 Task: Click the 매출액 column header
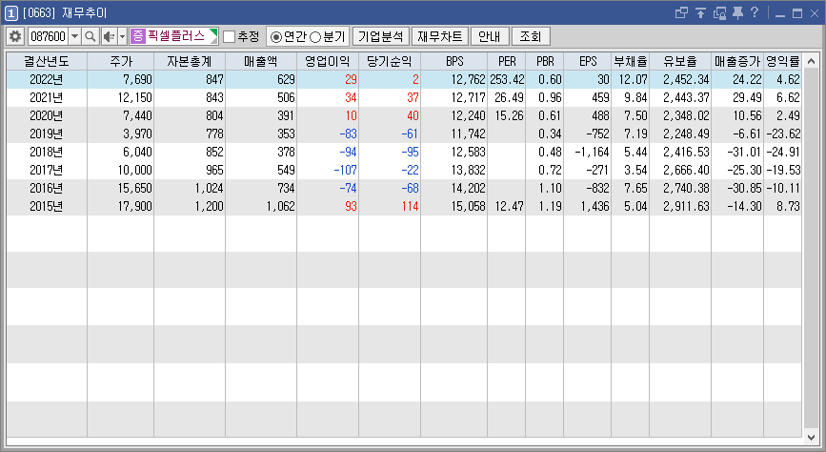point(261,61)
